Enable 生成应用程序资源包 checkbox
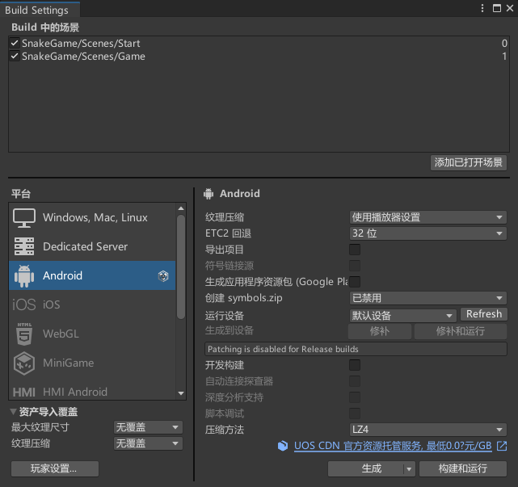The width and height of the screenshot is (518, 487). tap(355, 282)
